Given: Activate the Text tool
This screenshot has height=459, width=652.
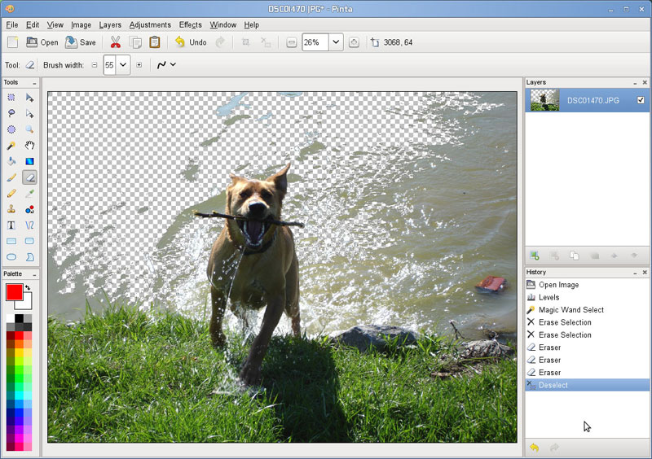Looking at the screenshot, I should tap(11, 225).
